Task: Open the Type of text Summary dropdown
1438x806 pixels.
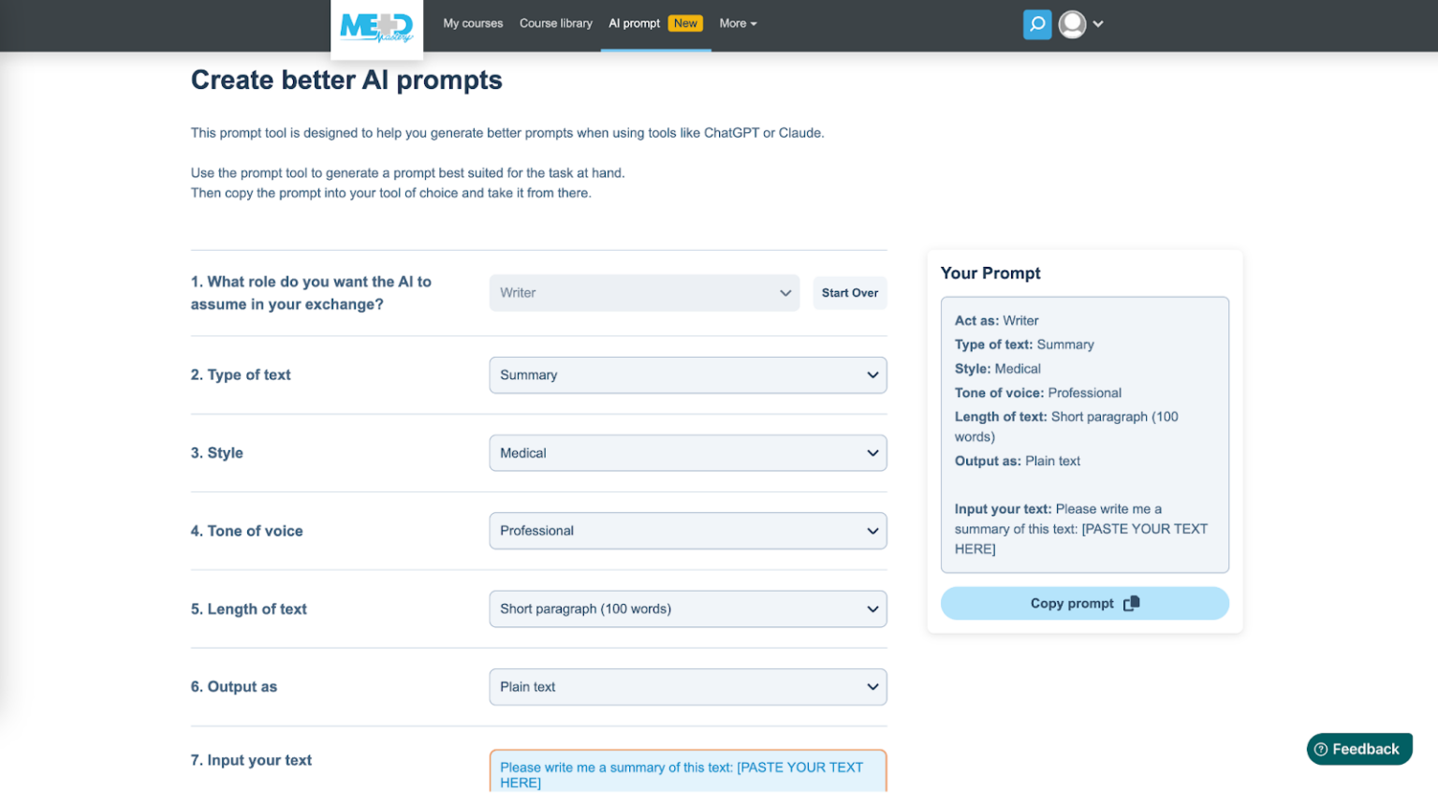Action: pyautogui.click(x=687, y=375)
